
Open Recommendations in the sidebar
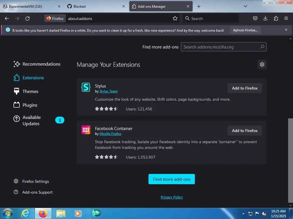[x=37, y=64]
